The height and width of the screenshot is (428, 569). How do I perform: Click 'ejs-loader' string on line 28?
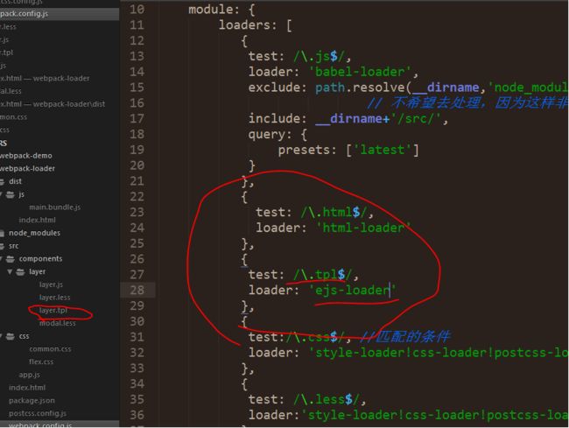pyautogui.click(x=352, y=291)
